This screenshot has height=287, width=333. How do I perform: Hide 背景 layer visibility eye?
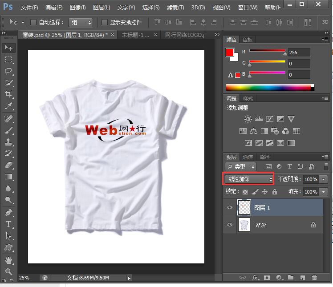pyautogui.click(x=230, y=225)
